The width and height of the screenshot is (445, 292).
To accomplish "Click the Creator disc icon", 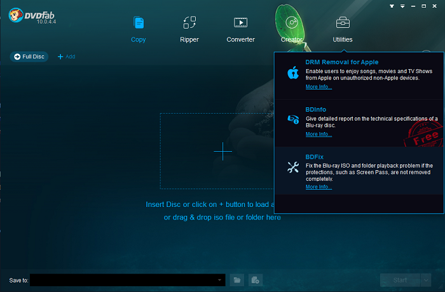I will pos(292,23).
